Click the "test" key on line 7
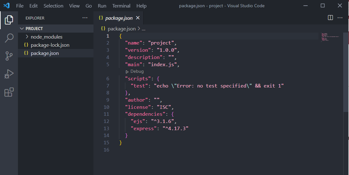This screenshot has height=175, width=349. pyautogui.click(x=139, y=86)
